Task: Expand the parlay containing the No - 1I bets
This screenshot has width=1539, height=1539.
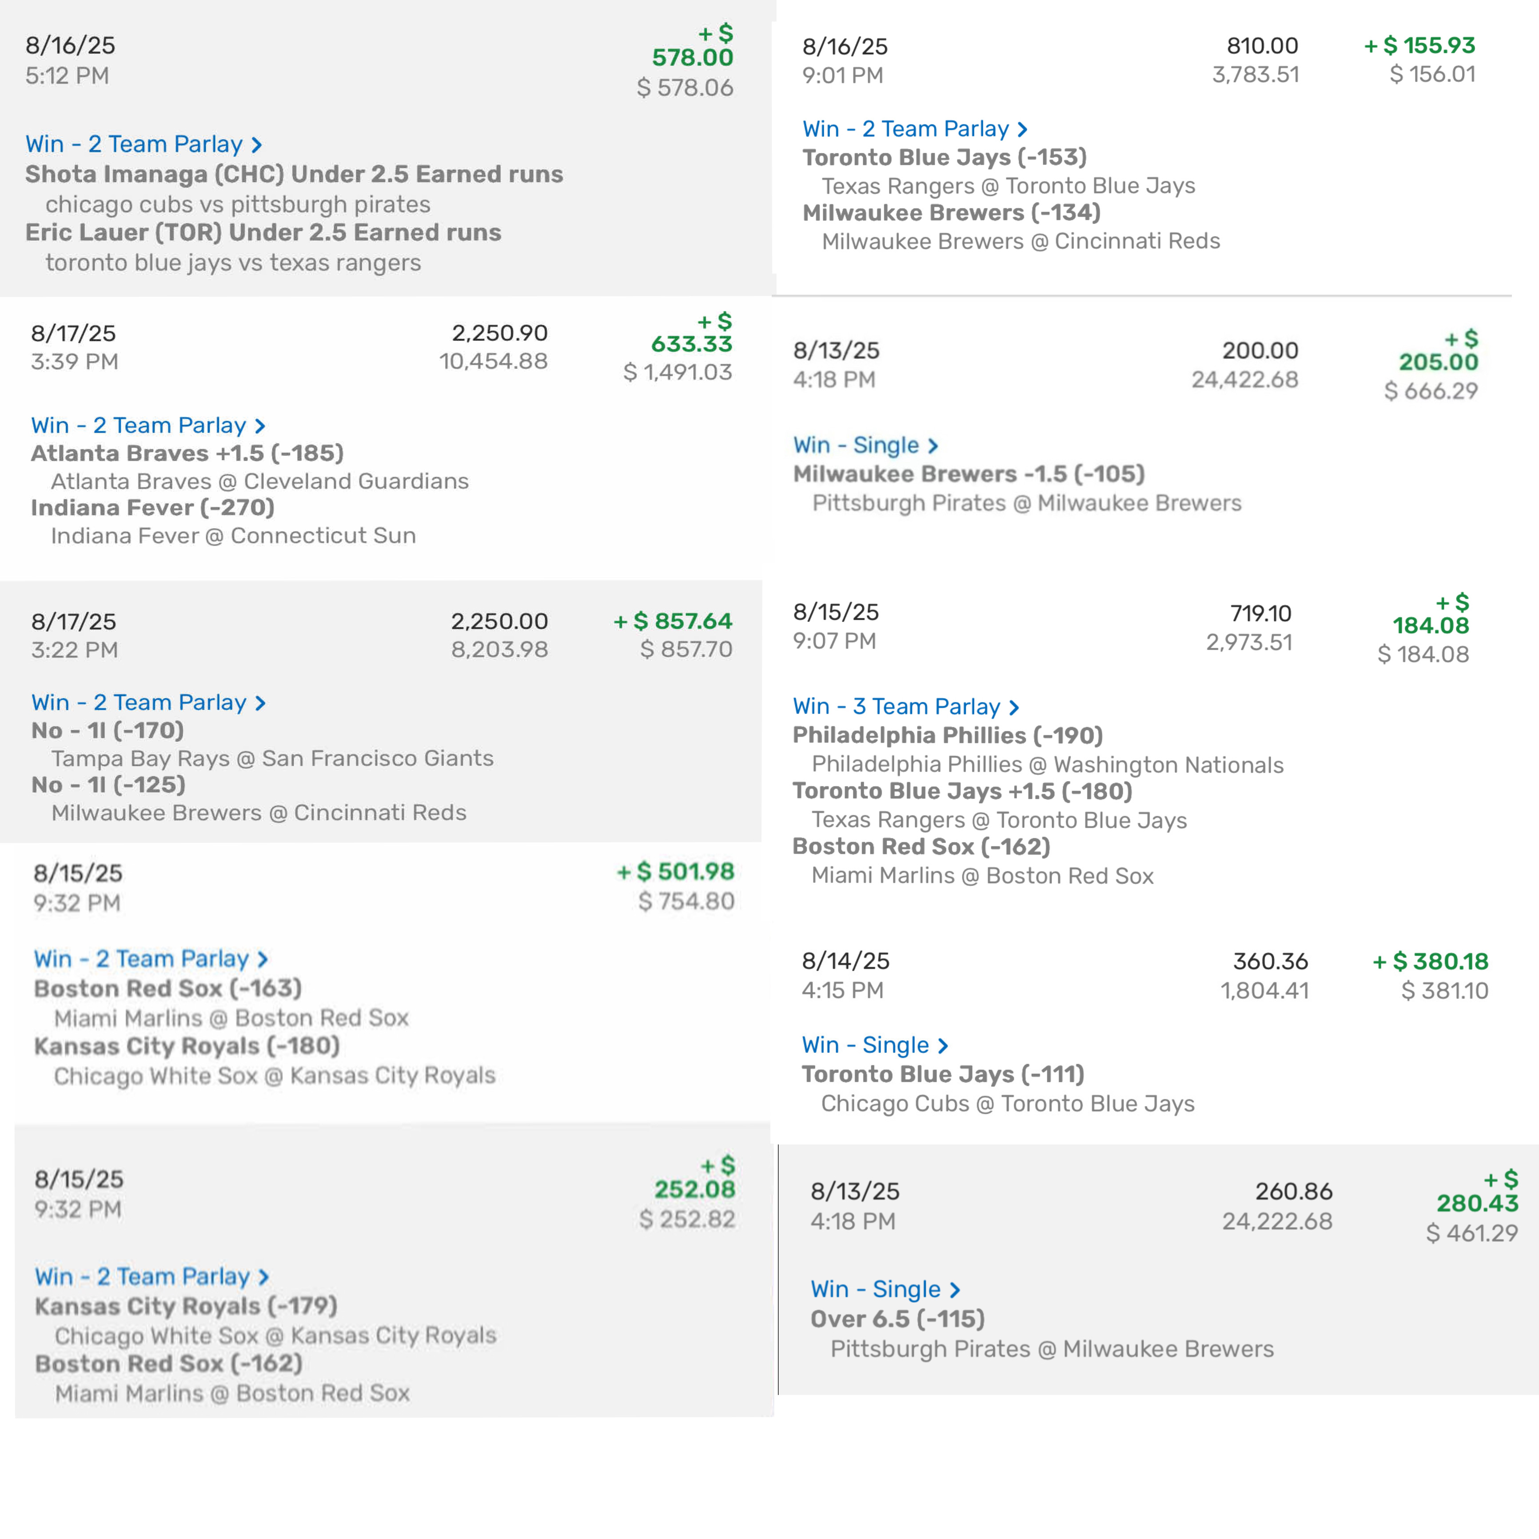Action: click(139, 702)
